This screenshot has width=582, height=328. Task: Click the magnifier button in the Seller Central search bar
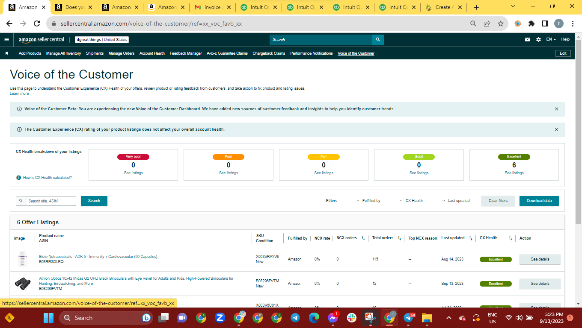pos(378,40)
